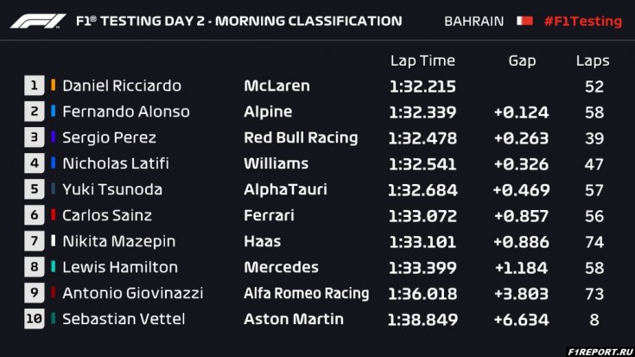Image resolution: width=635 pixels, height=357 pixels.
Task: Click the F1 logo in the header
Action: click(x=38, y=21)
